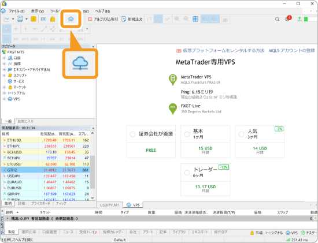Select the equidistant channel drawing tool
The height and width of the screenshot is (243, 318).
pyautogui.click(x=53, y=29)
